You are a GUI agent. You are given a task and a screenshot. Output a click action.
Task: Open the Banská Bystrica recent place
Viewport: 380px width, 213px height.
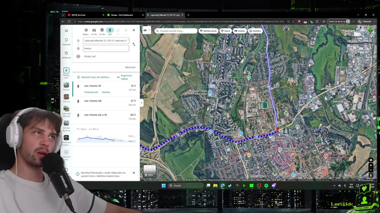[66, 126]
